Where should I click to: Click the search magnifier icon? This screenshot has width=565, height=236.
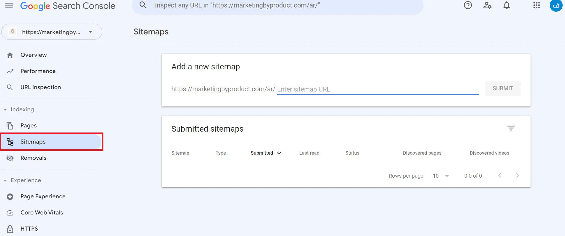point(143,5)
